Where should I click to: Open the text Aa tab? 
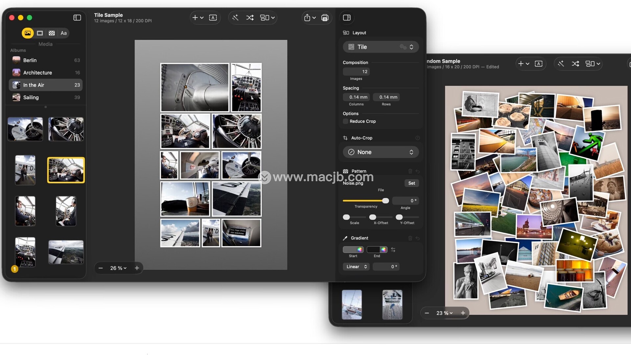coord(63,33)
